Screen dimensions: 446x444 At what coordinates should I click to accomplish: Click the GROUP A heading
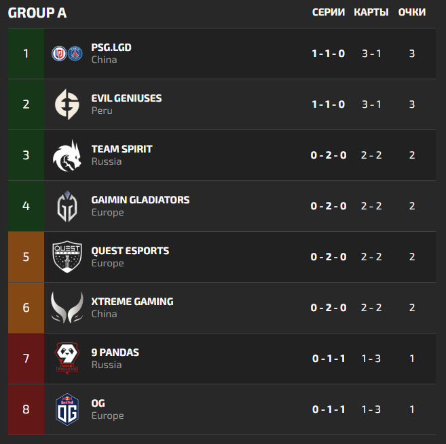(x=37, y=13)
